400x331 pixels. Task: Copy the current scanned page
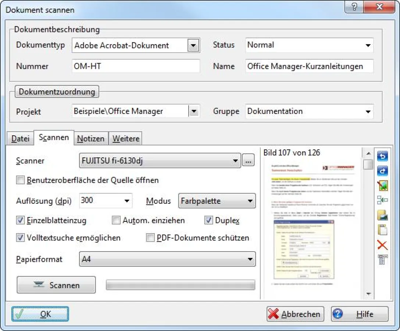[382, 230]
